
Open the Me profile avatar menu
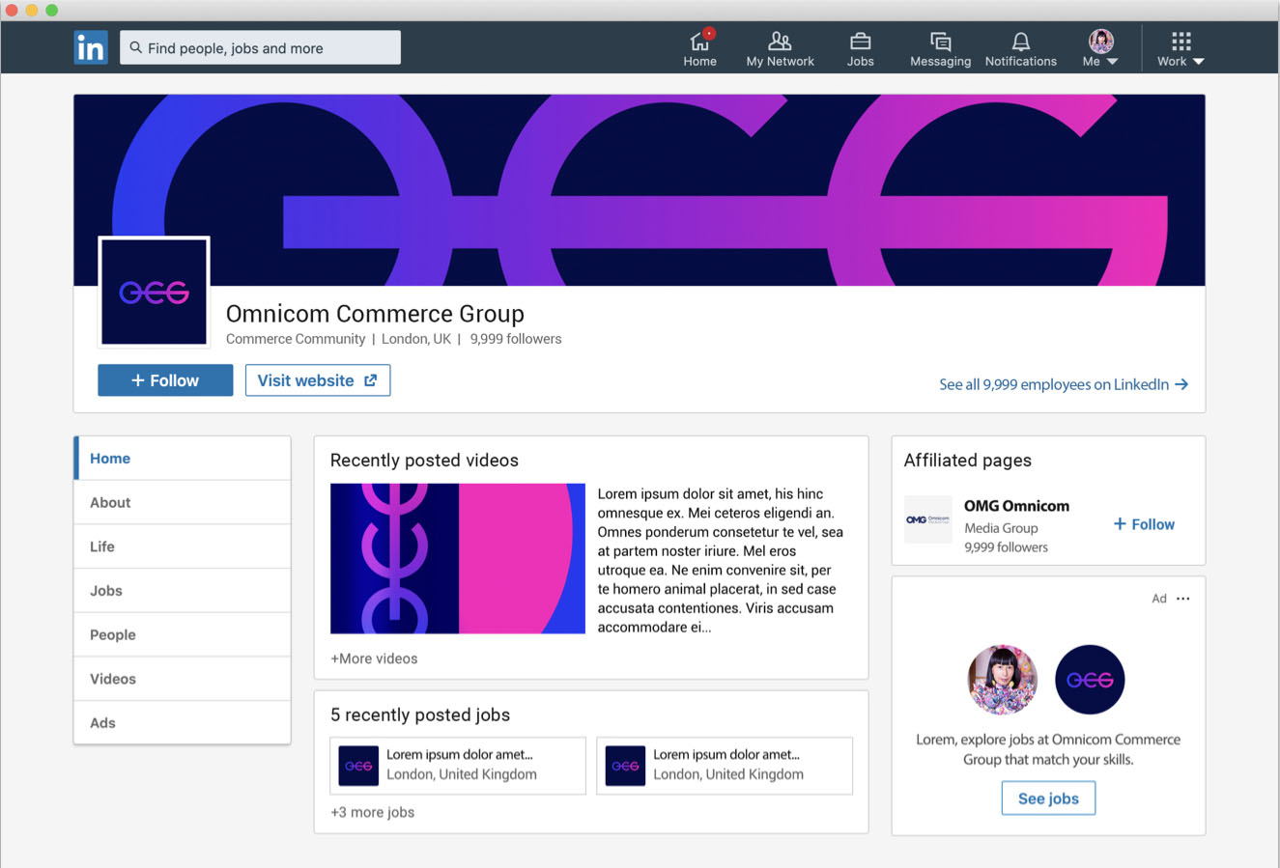point(1100,48)
